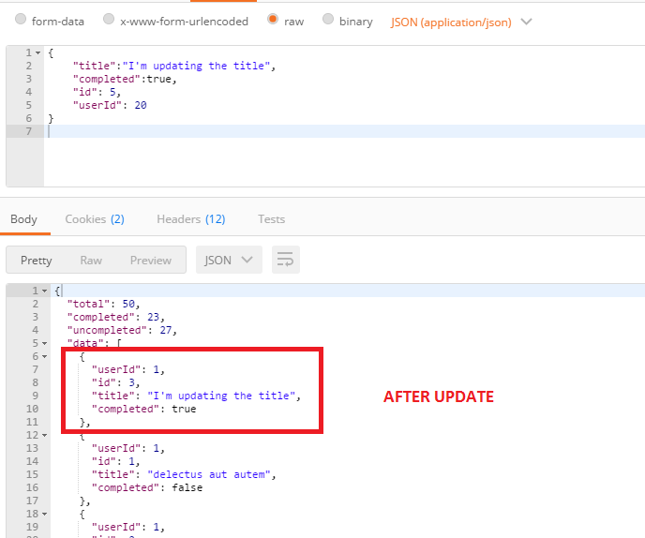The width and height of the screenshot is (645, 538).
Task: Open the Headers (12) tab
Action: click(191, 219)
